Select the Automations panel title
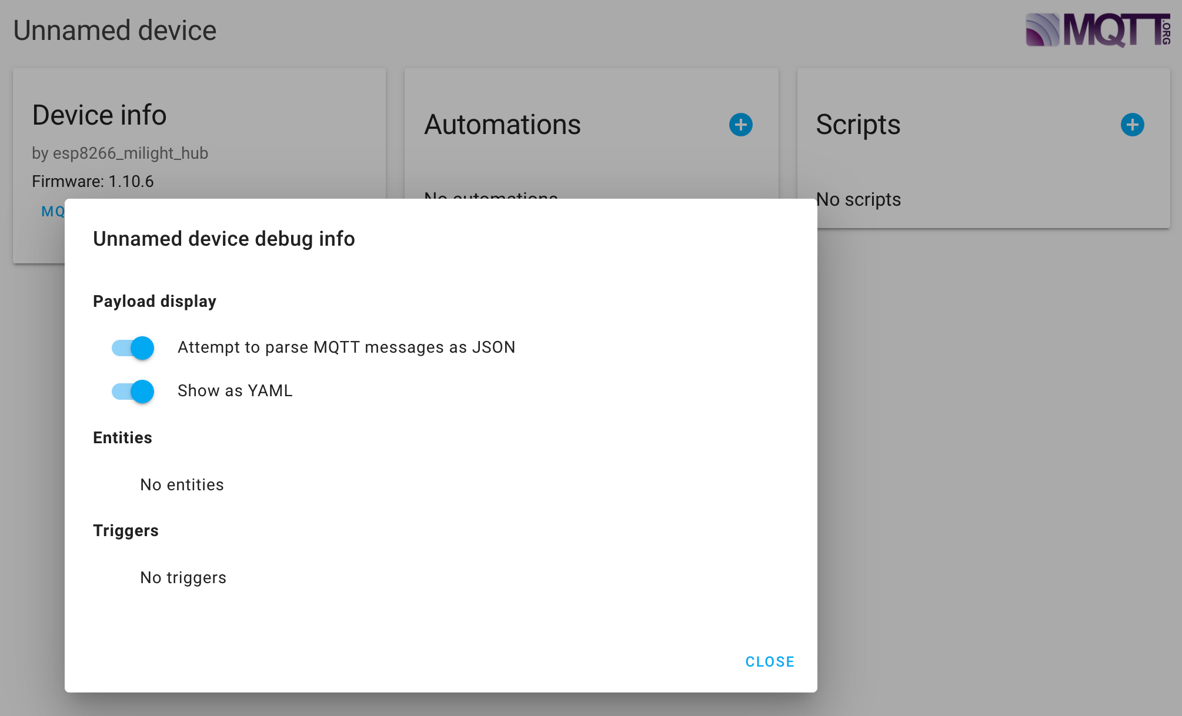The height and width of the screenshot is (716, 1182). point(503,125)
